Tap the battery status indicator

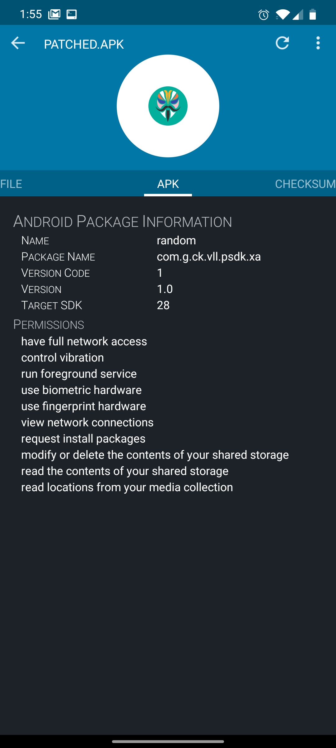coord(313,14)
